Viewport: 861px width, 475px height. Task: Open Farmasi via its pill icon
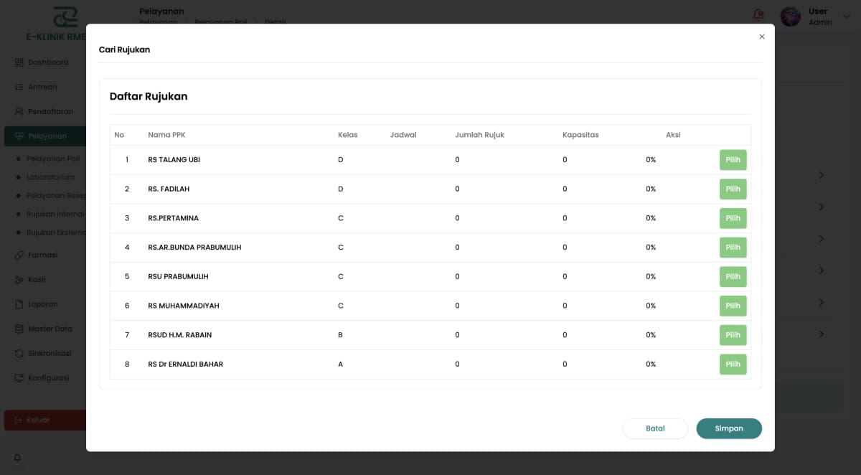19,255
